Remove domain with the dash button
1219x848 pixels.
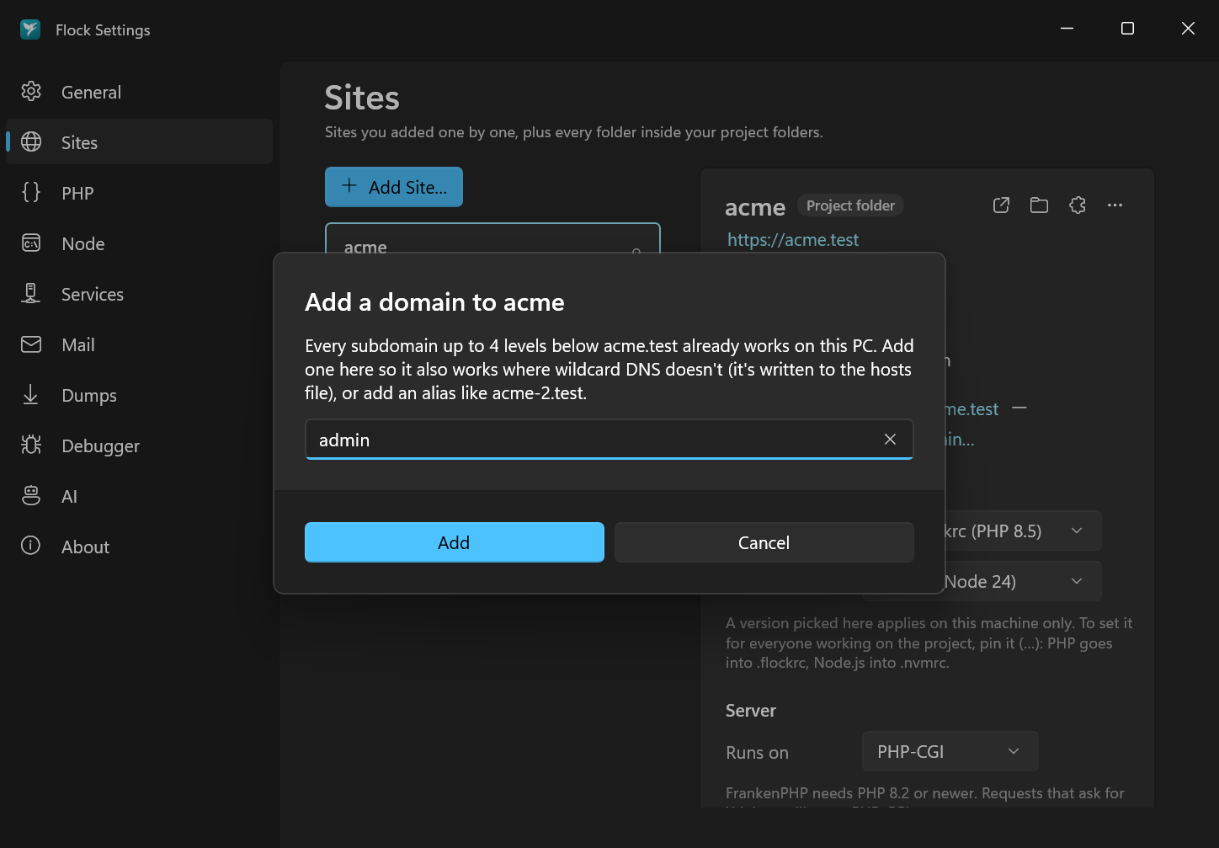pos(1019,408)
